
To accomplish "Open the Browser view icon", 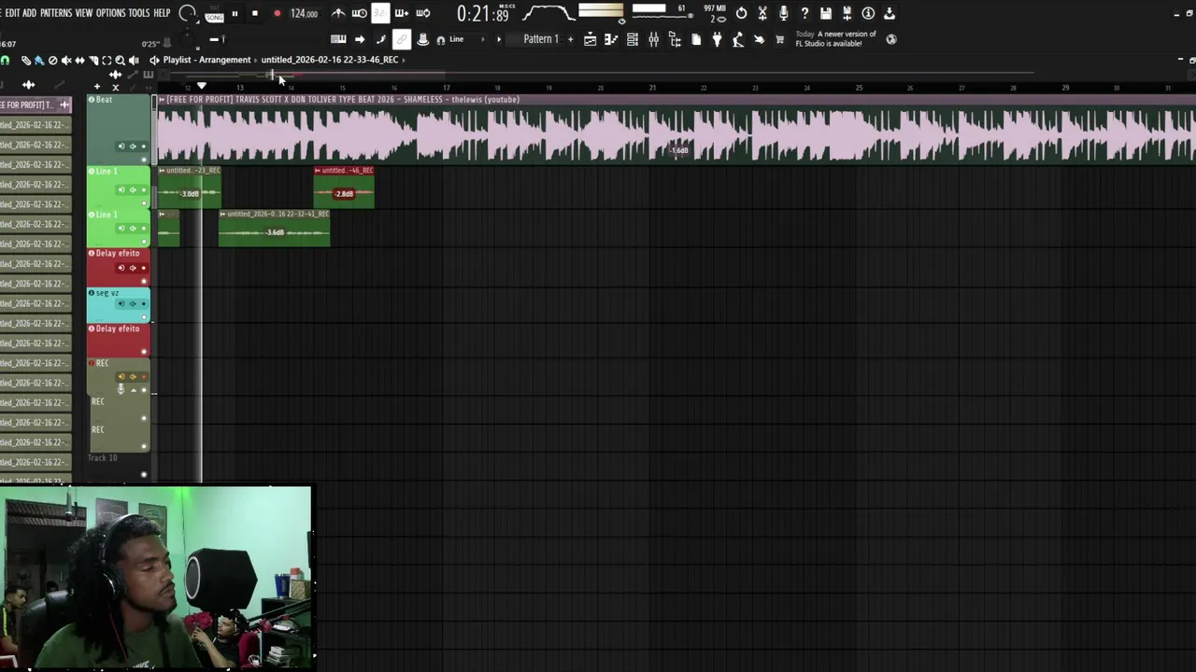I will [675, 39].
